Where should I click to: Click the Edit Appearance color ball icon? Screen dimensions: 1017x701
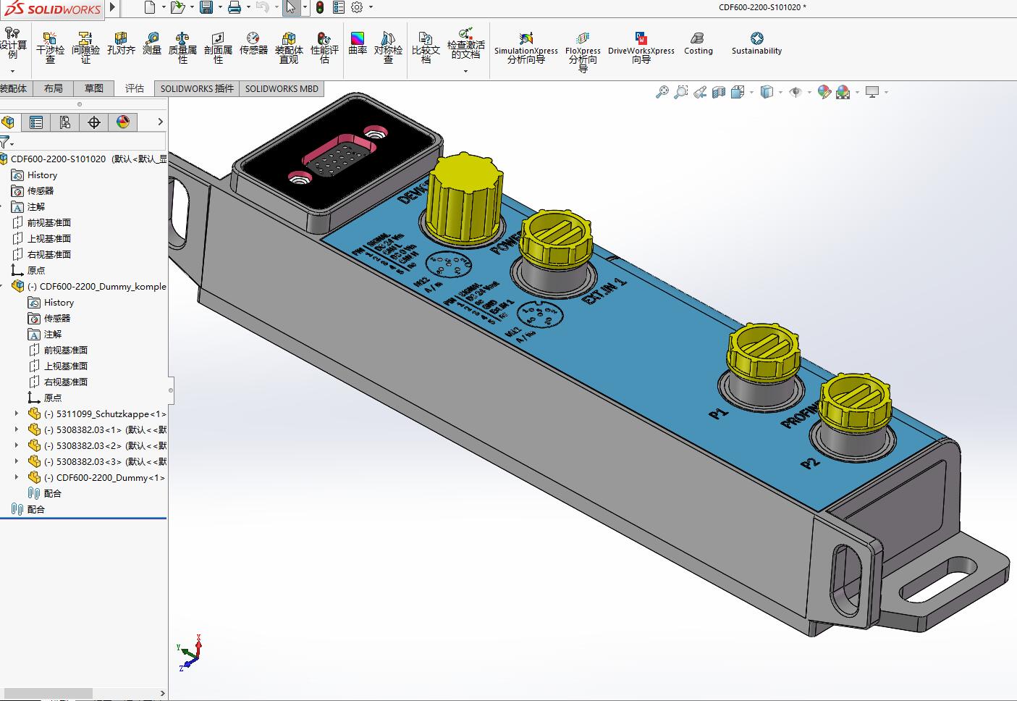pos(824,92)
